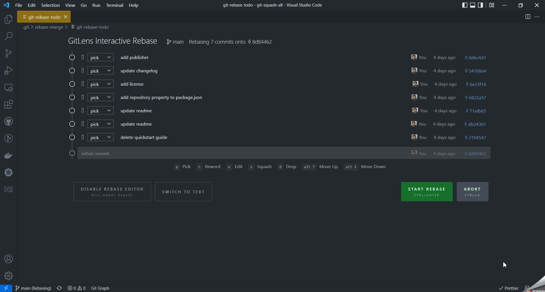Open action dropdown for 'update readme' commit db24301

point(100,124)
